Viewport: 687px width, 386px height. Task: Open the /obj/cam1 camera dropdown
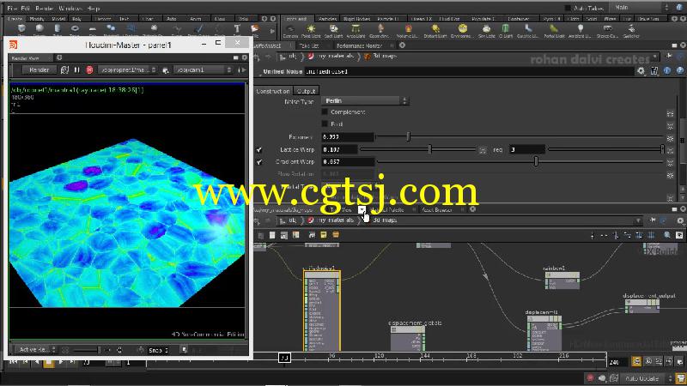[203, 69]
